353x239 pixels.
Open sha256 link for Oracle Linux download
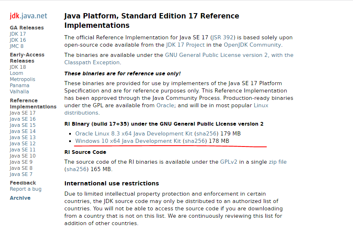pos(206,134)
